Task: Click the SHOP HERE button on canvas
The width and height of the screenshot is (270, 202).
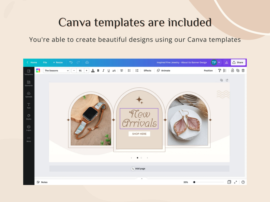Action: pos(139,134)
